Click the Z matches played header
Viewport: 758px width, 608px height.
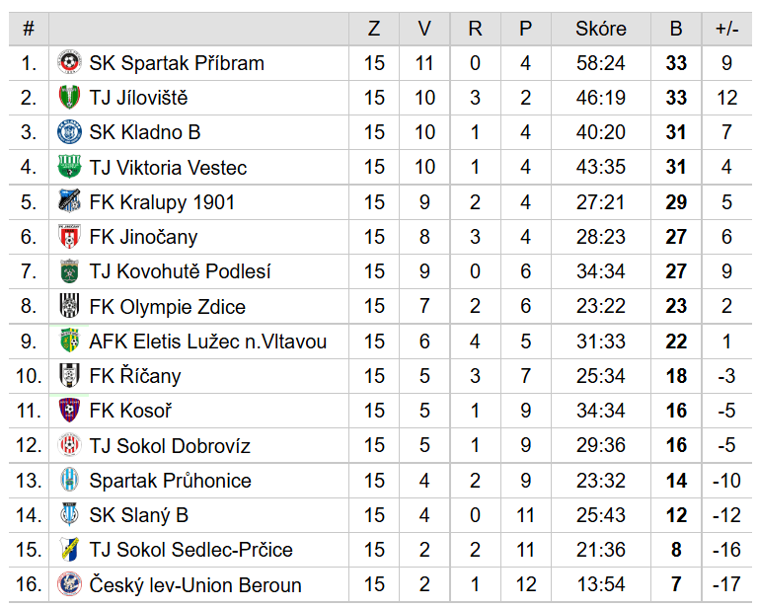tap(374, 29)
